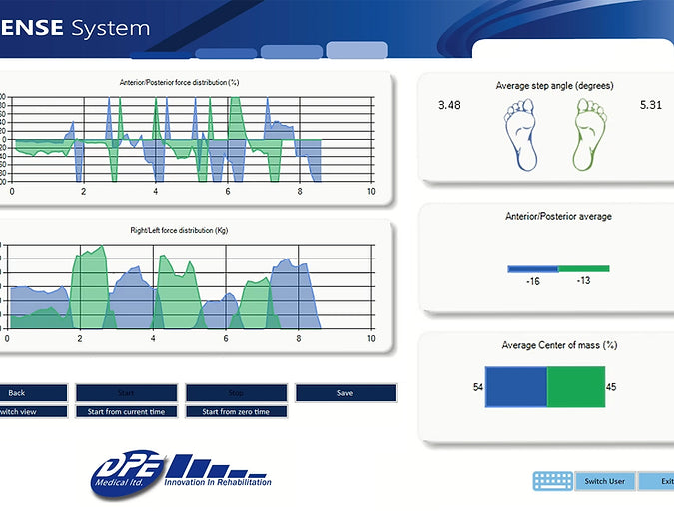Click the Anterior/Posterior average indicator bar
This screenshot has height=519, width=674.
coord(558,268)
